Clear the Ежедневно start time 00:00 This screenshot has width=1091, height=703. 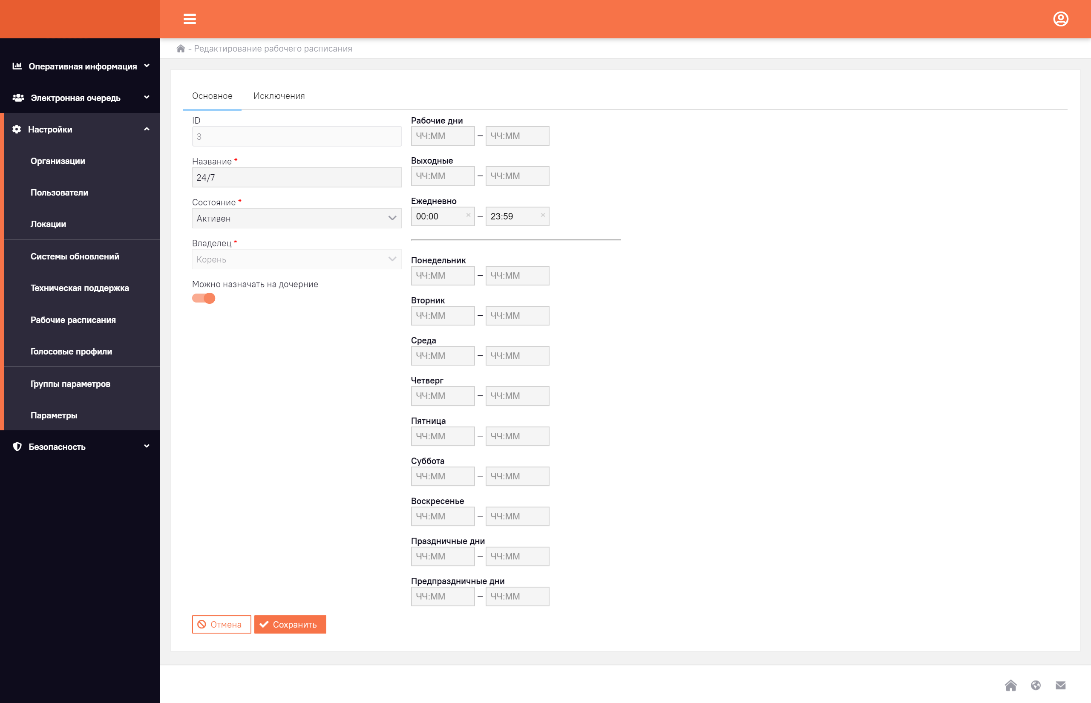(468, 215)
